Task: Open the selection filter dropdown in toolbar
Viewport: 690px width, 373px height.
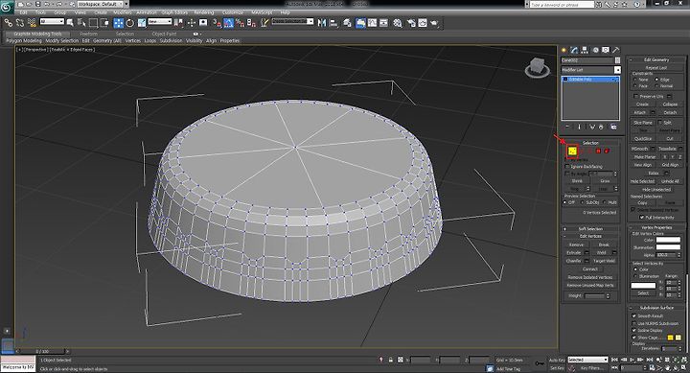Action: click(52, 22)
